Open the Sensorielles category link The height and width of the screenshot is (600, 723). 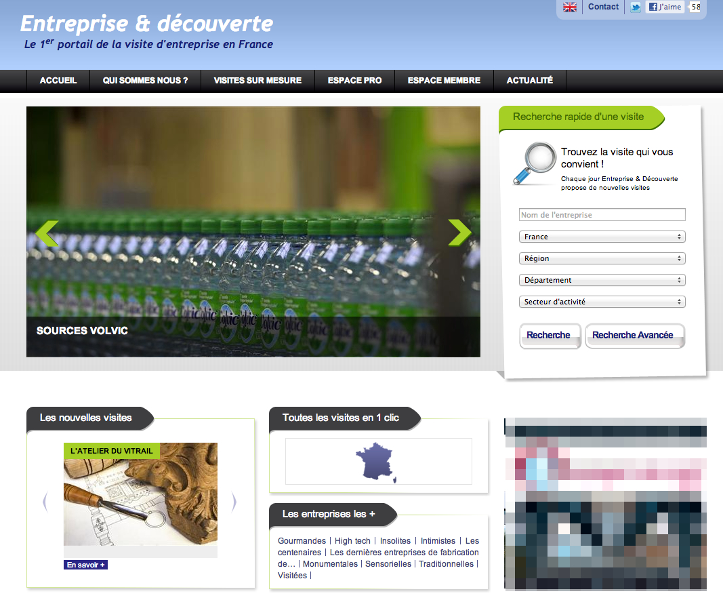click(x=388, y=564)
